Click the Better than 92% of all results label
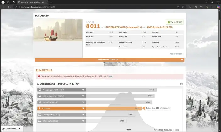Screen dimensions: 221x132 [158, 108]
